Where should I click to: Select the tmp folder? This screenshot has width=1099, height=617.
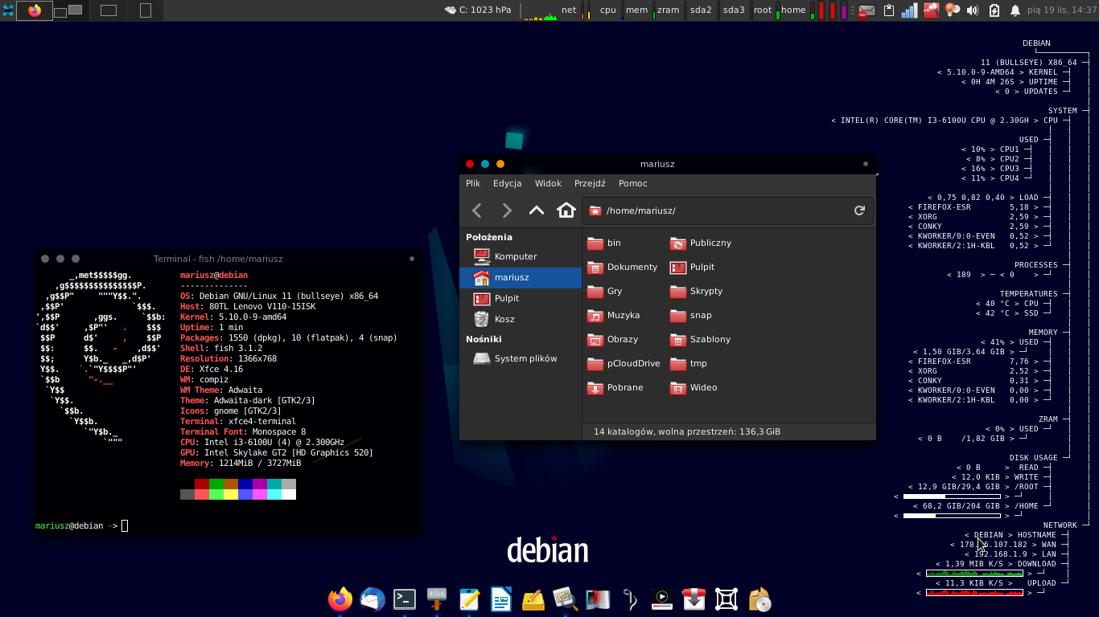[689, 363]
